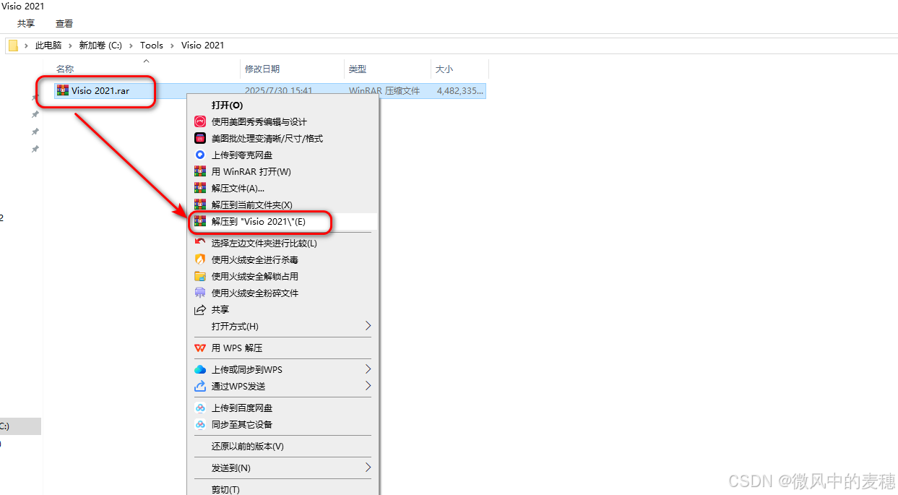Viewport: 898px width, 495px height.
Task: Click the Huorong file shredder icon
Action: (x=200, y=293)
